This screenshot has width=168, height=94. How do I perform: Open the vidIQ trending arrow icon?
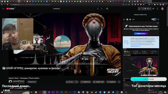click(133, 20)
